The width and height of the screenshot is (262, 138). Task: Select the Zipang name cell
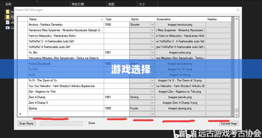pyautogui.click(x=65, y=108)
